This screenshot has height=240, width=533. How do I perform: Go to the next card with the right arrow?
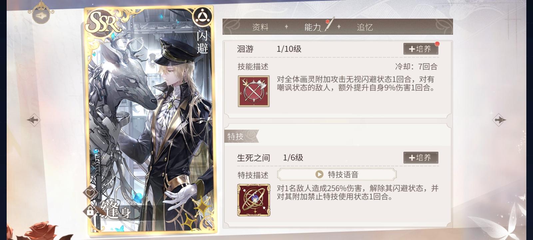[499, 120]
